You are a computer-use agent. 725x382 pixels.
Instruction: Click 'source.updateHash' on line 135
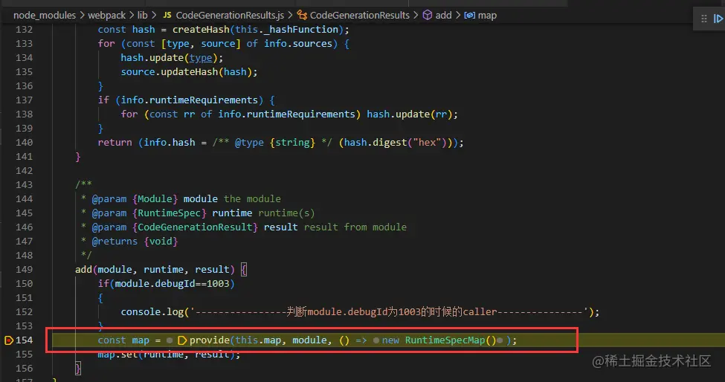170,72
